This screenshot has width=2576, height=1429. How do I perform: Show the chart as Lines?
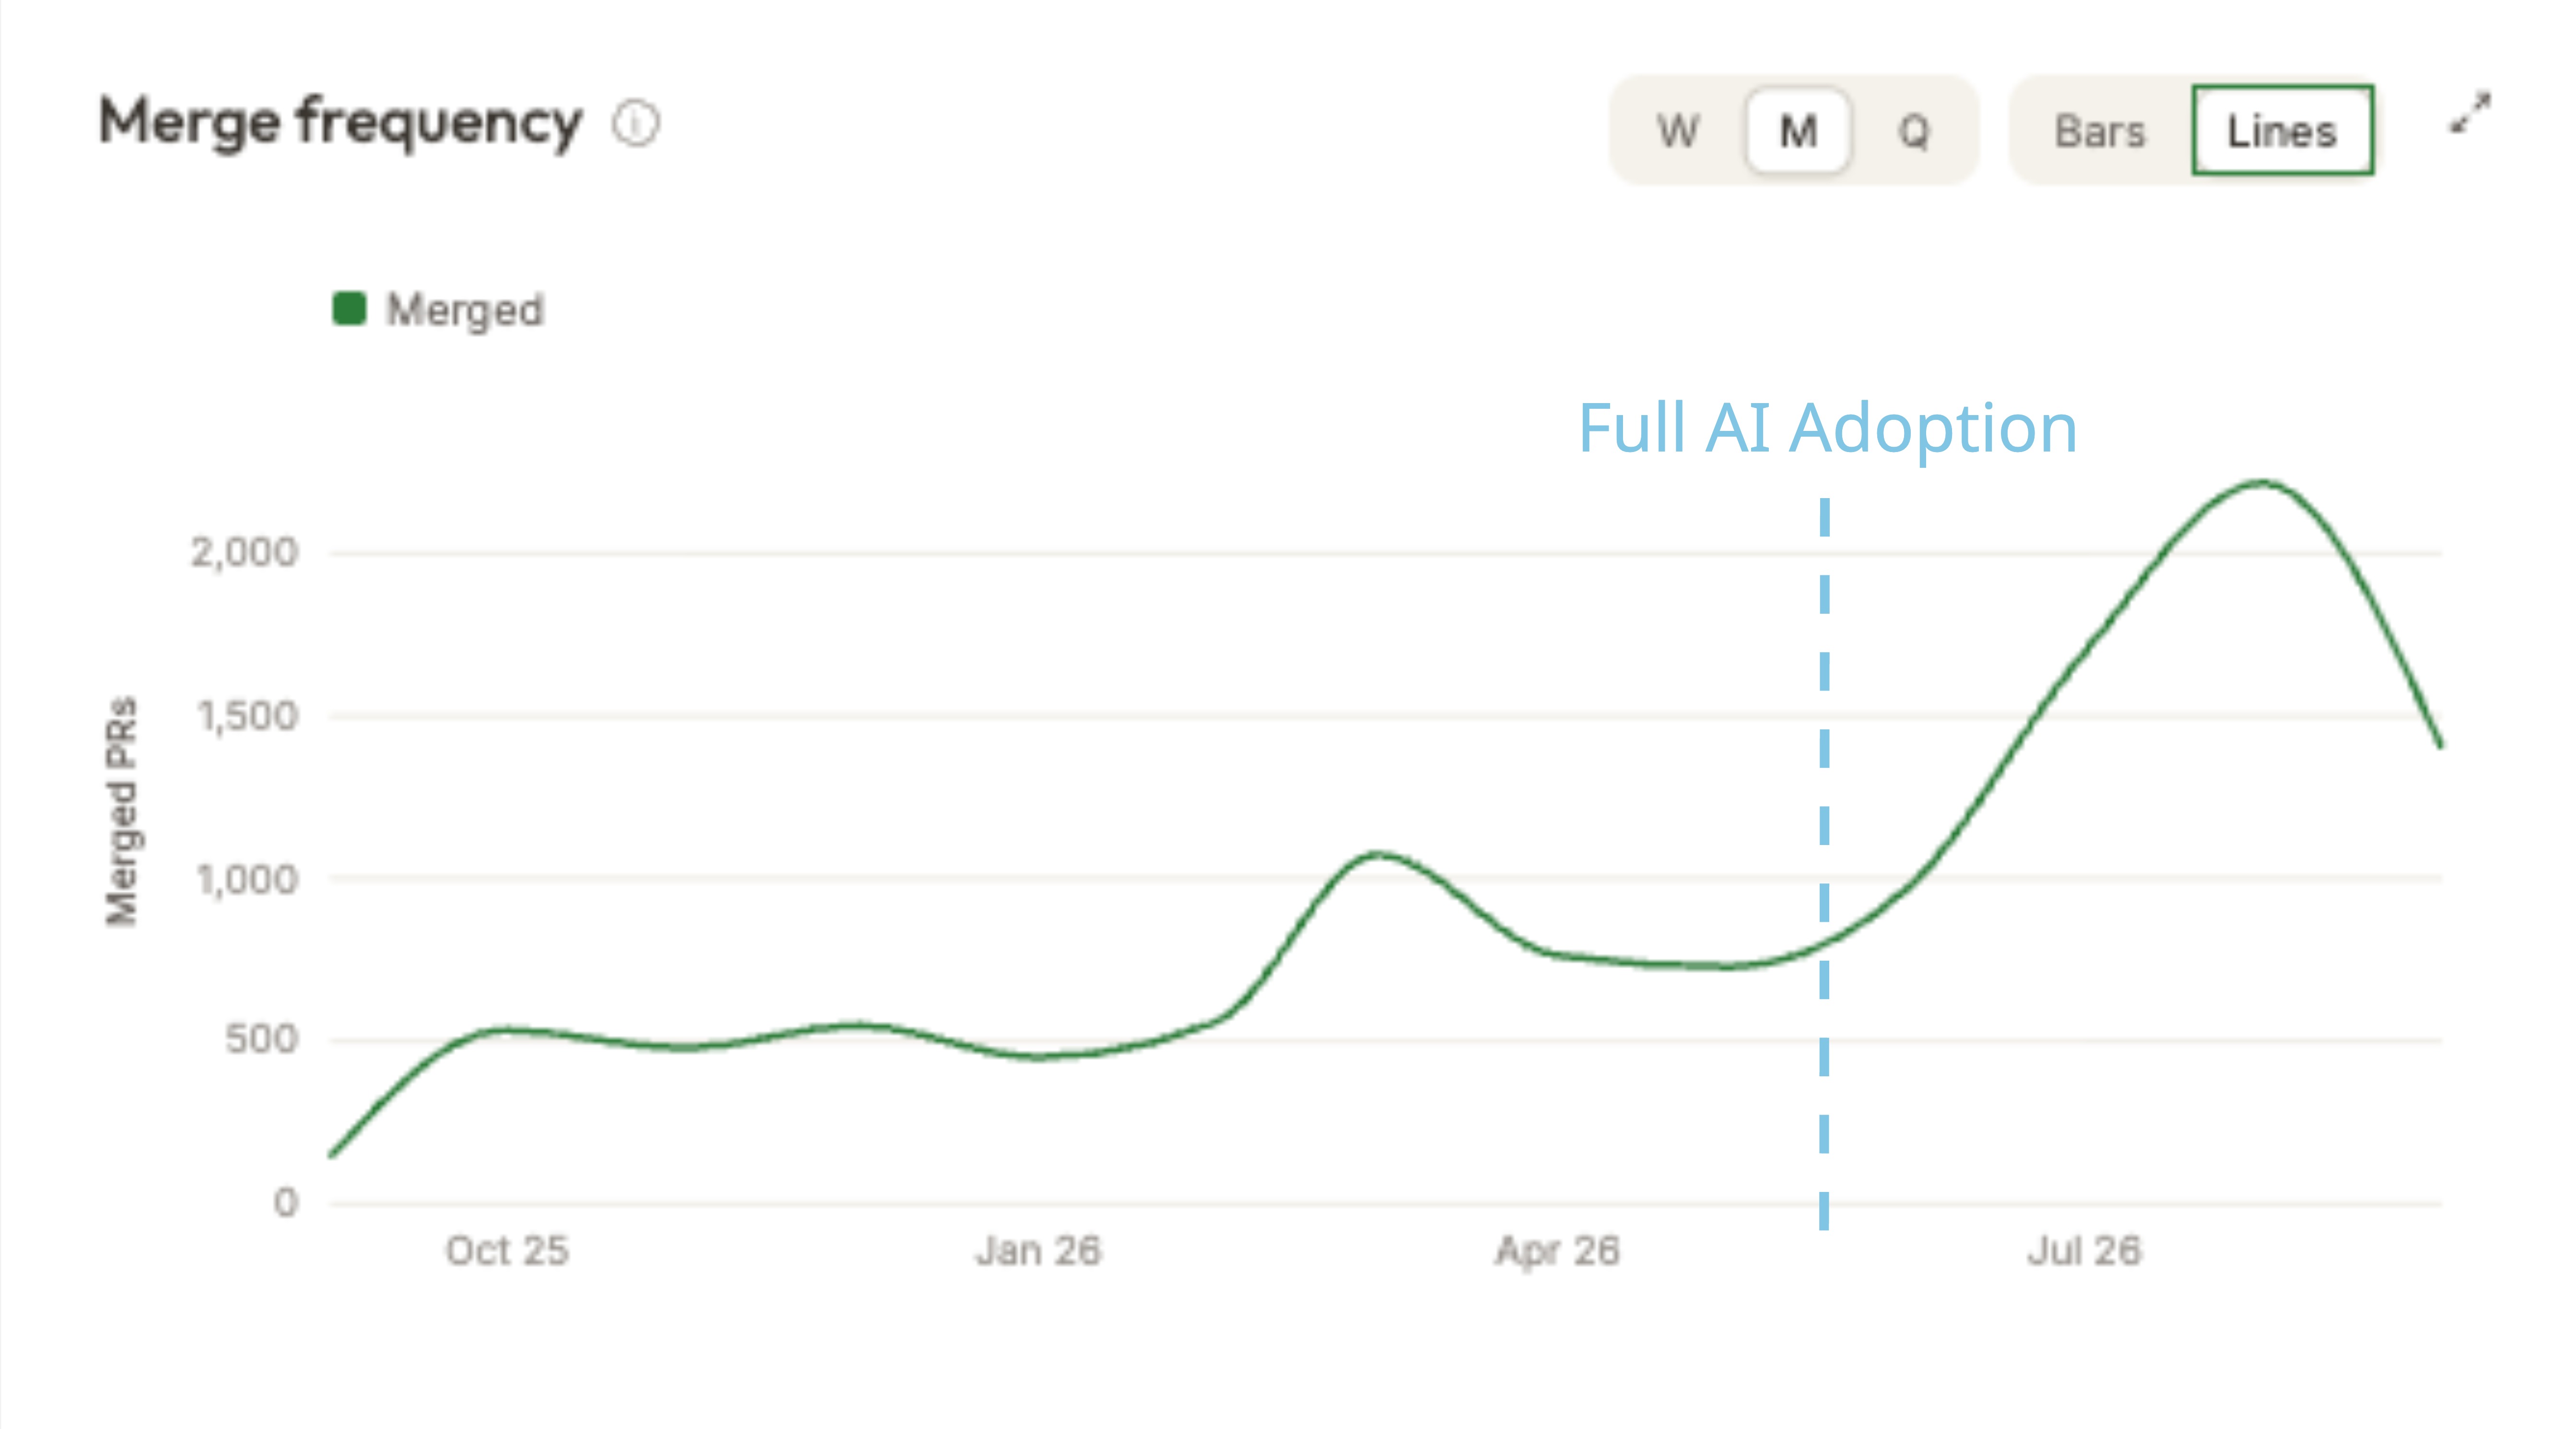click(x=2282, y=131)
